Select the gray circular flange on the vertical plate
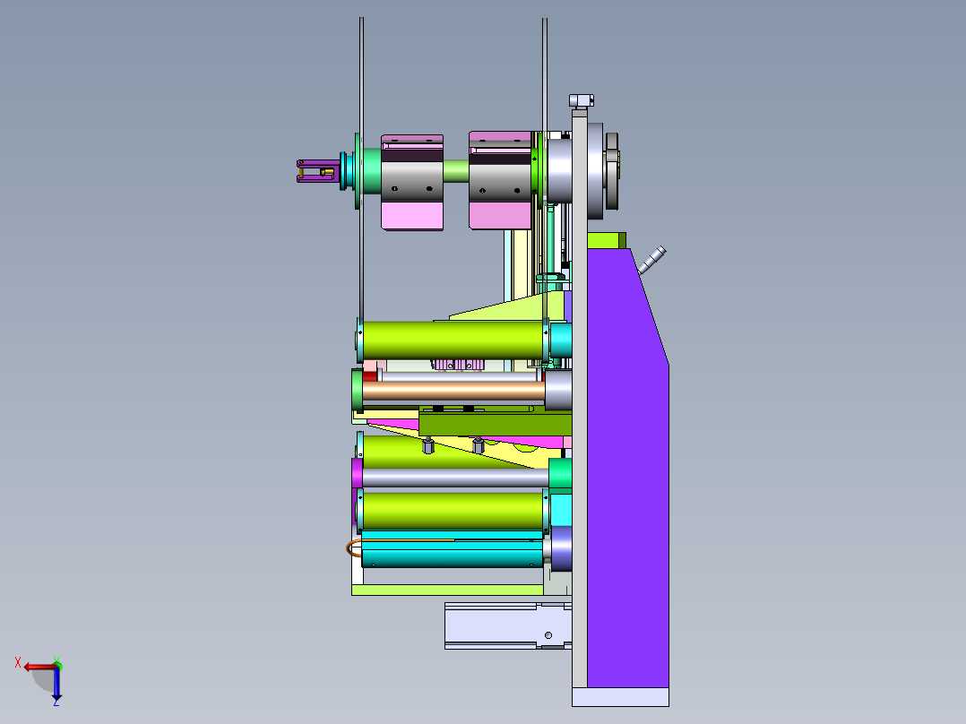The image size is (966, 724). click(x=595, y=171)
